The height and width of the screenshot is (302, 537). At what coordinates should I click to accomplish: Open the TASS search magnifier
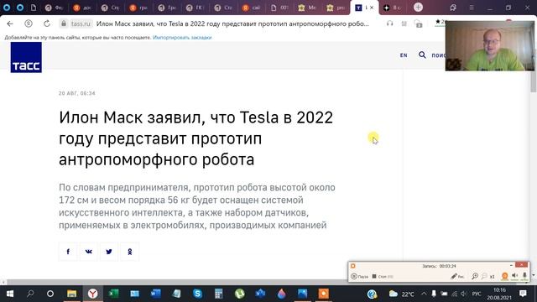[422, 55]
